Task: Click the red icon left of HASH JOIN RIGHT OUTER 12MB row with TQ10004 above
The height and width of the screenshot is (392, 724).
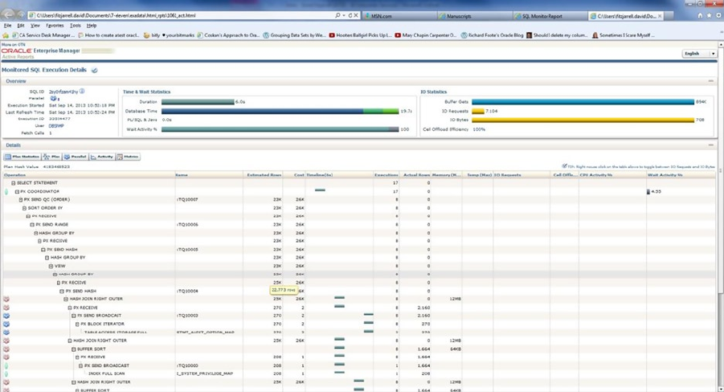Action: (6, 299)
